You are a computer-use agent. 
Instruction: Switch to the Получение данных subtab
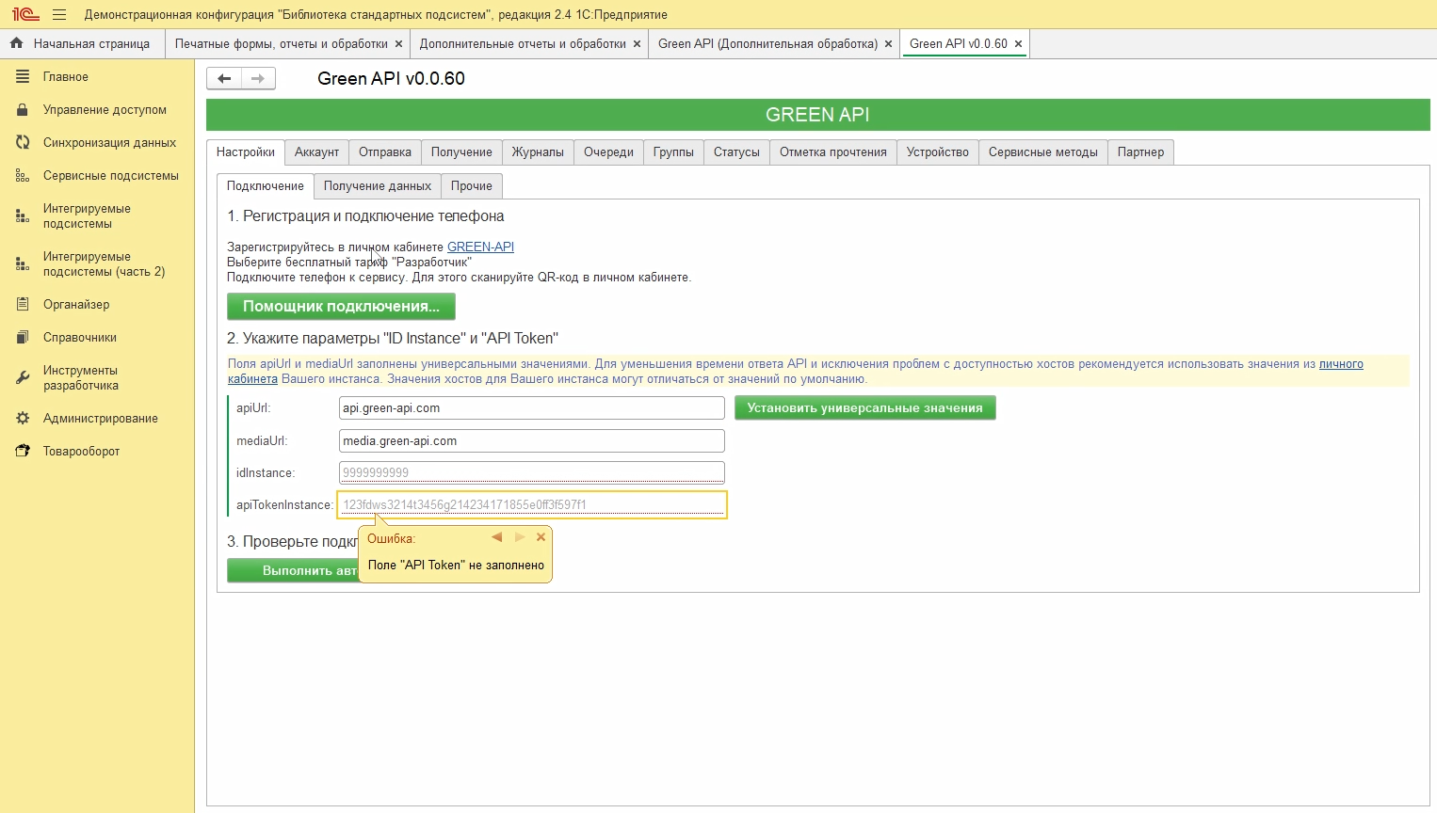[377, 185]
